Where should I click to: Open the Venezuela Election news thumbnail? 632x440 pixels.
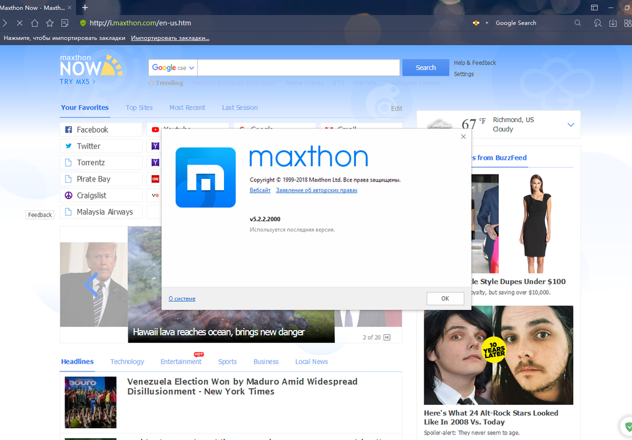coord(91,402)
